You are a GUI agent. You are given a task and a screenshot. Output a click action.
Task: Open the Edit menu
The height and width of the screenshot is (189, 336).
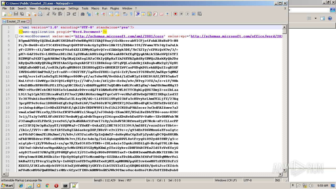pyautogui.click(x=12, y=8)
